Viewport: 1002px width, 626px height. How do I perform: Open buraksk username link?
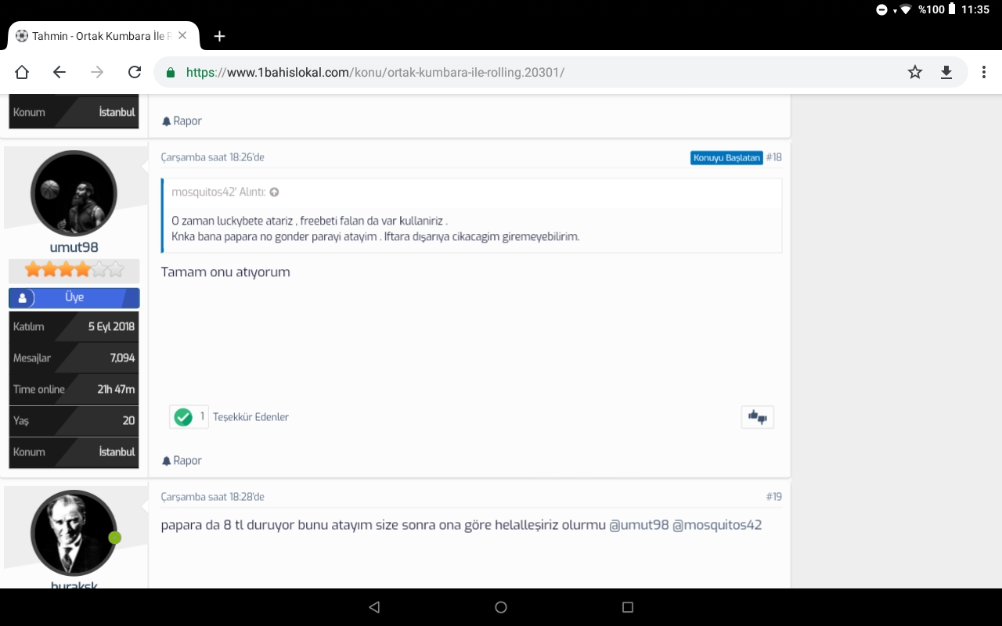[74, 585]
